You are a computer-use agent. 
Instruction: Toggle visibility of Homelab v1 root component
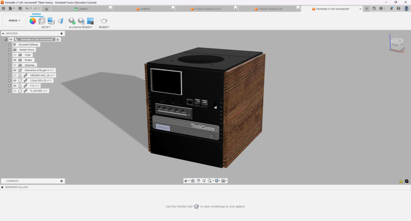(x=11, y=39)
